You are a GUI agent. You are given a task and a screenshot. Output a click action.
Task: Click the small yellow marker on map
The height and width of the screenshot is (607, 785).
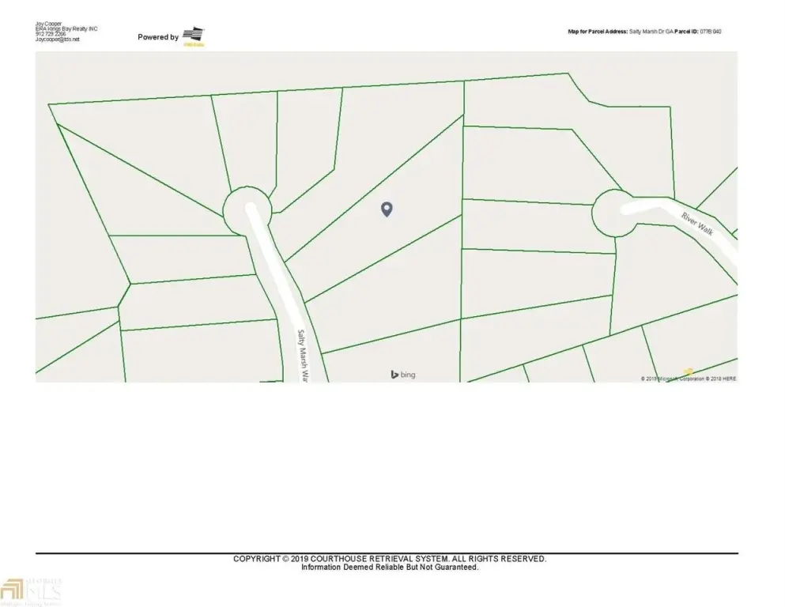point(688,371)
